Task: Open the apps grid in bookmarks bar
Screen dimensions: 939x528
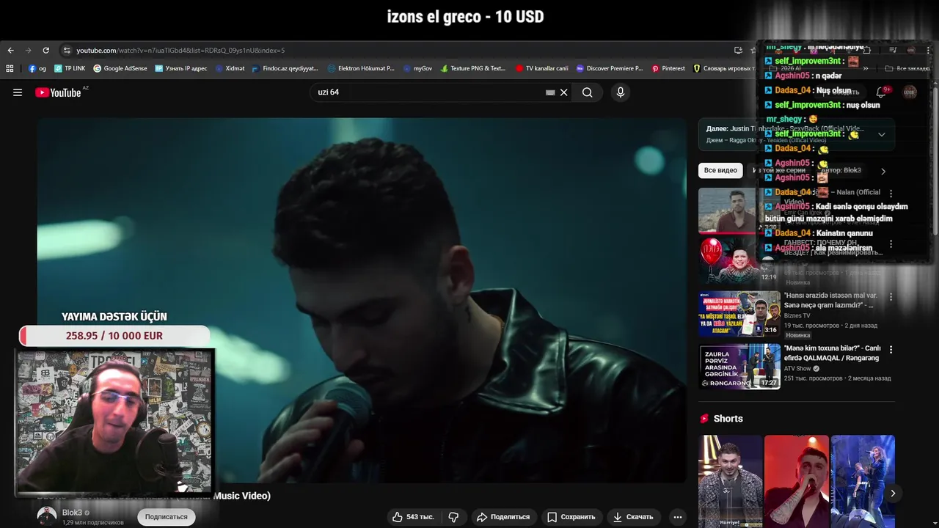Action: coord(10,68)
